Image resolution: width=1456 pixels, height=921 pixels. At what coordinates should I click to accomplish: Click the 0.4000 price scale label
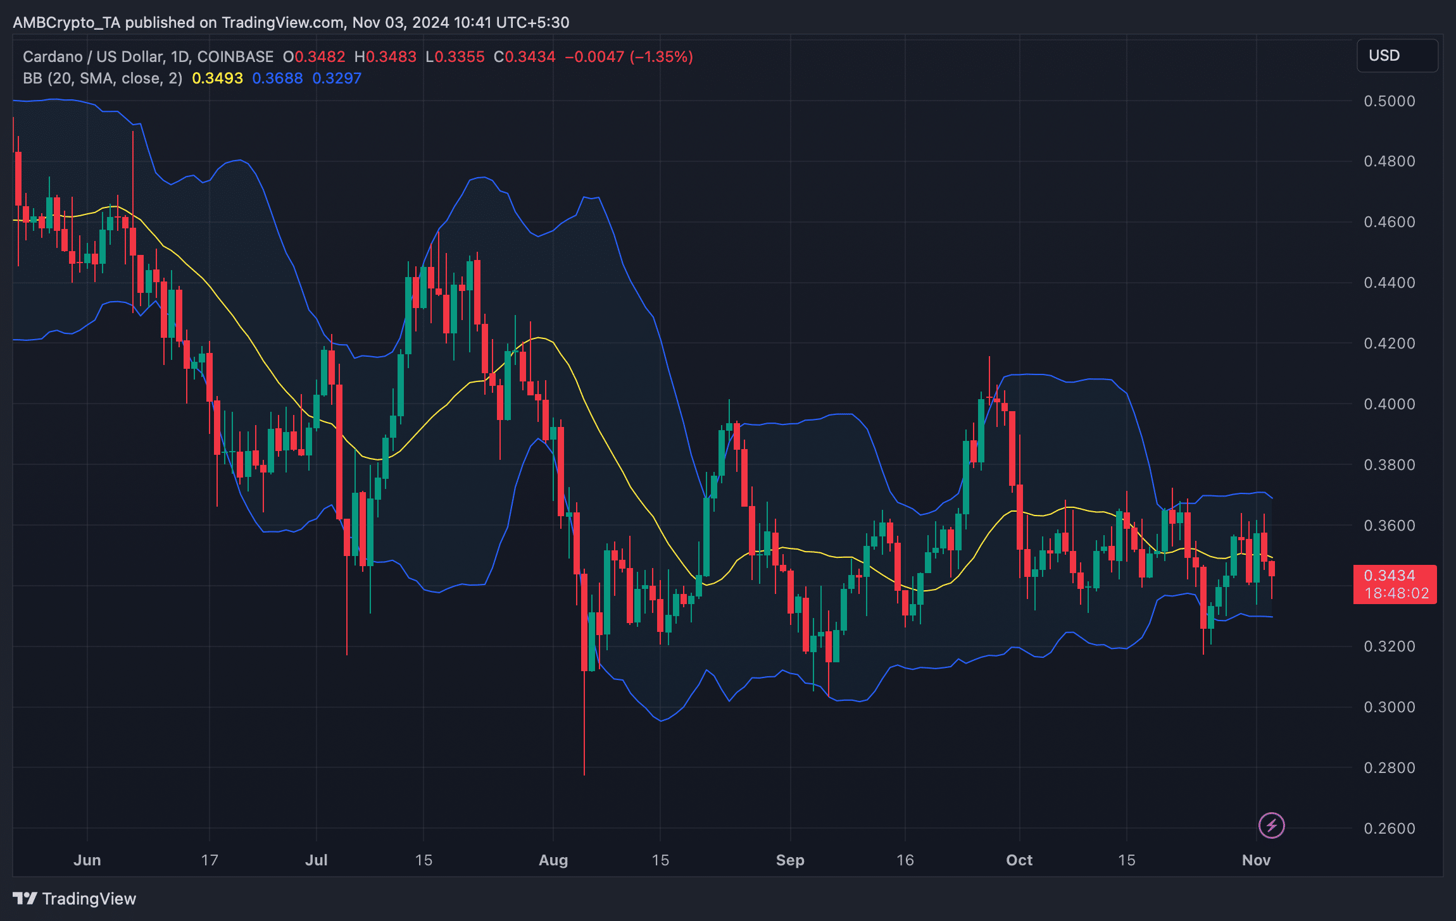point(1389,404)
